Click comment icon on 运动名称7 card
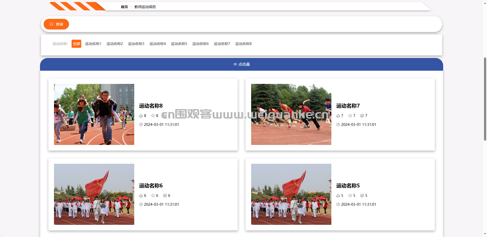487x237 pixels. 362,116
